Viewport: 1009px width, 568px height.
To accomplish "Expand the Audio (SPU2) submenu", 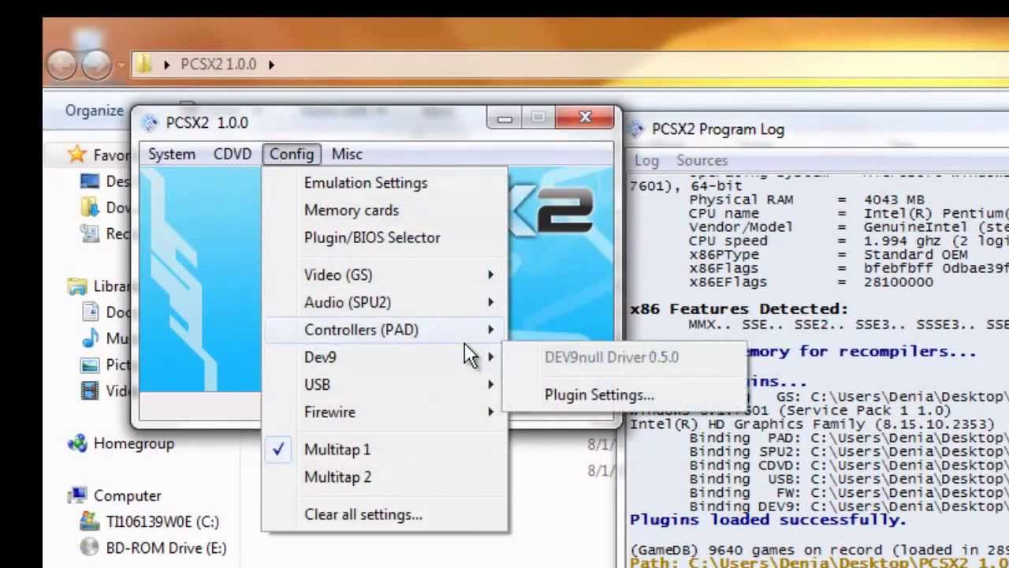I will [385, 303].
